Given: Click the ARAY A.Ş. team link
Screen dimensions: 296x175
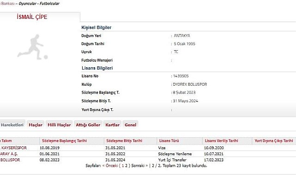Looking at the screenshot, I should (x=9, y=154).
